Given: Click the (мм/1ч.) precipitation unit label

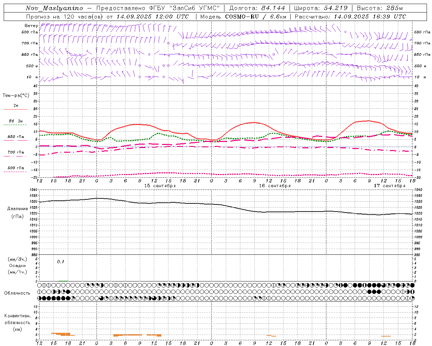Looking at the screenshot, I should (x=18, y=272).
